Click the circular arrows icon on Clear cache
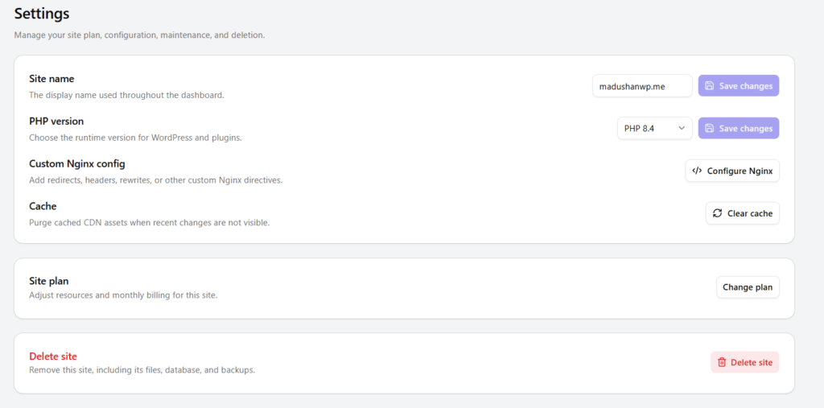The image size is (824, 408). (717, 213)
